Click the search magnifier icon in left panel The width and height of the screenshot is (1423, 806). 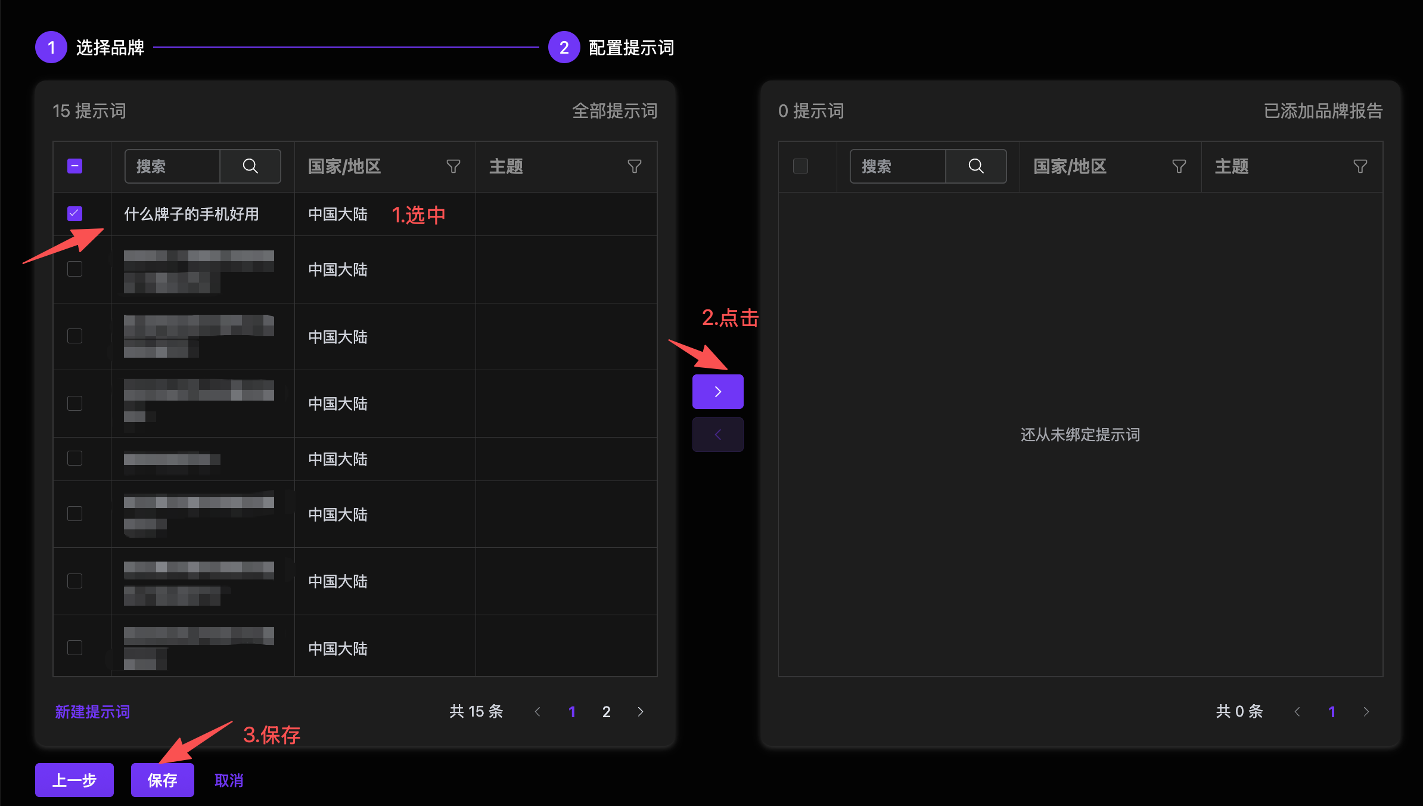[250, 166]
